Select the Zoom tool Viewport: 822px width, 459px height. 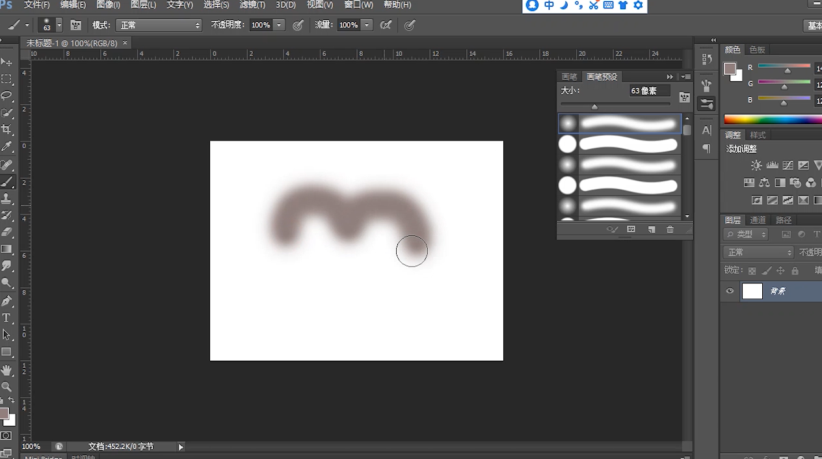click(7, 386)
